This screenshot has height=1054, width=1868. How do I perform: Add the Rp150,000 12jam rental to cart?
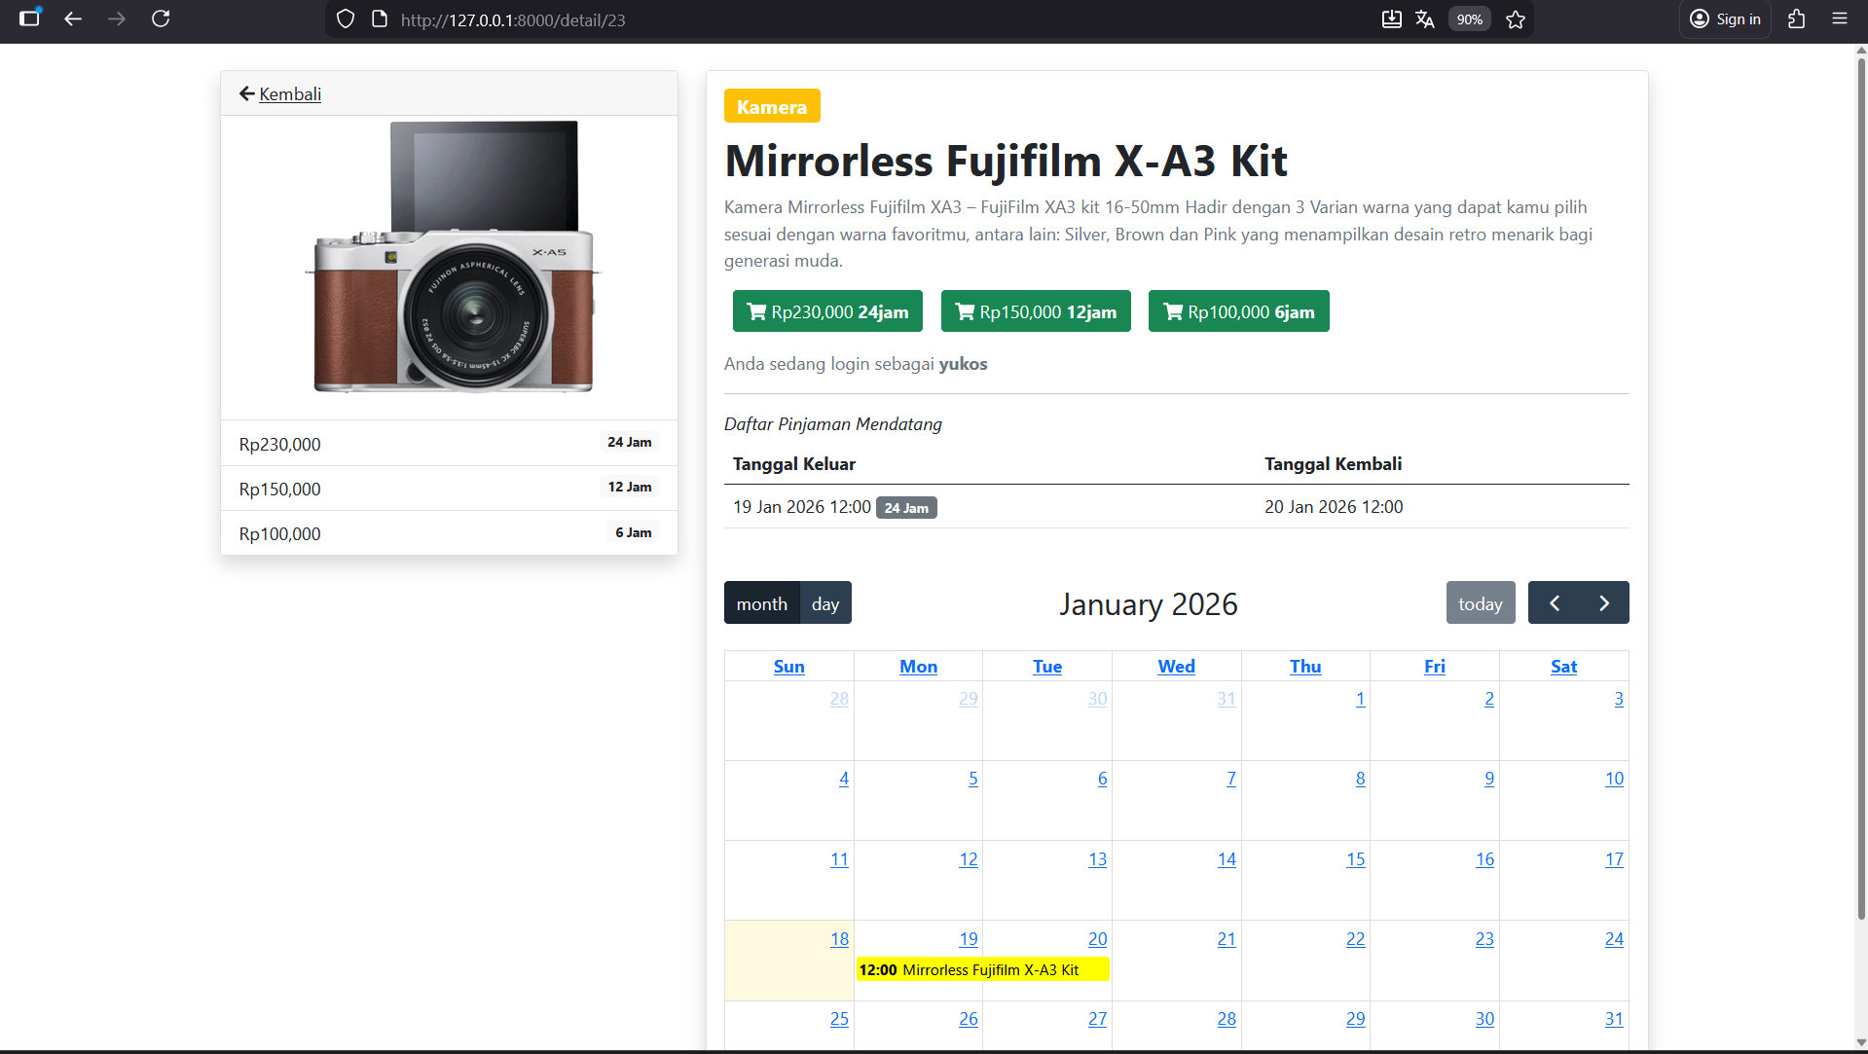pyautogui.click(x=1036, y=311)
